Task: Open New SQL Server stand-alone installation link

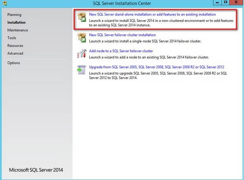Action: (x=152, y=15)
